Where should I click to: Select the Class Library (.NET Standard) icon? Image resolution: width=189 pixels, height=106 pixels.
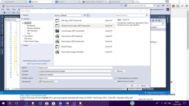57,36
